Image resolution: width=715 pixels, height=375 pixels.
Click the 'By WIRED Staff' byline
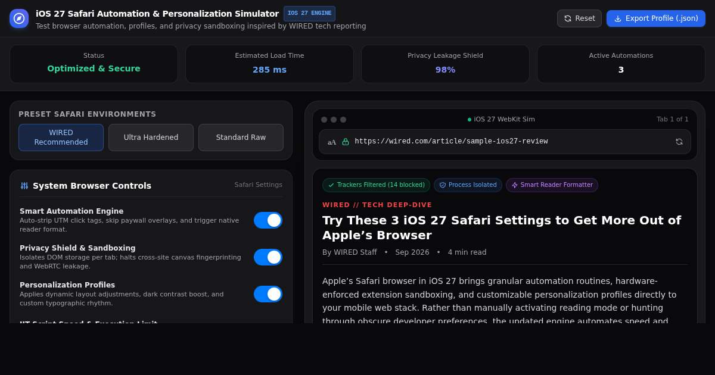point(349,252)
